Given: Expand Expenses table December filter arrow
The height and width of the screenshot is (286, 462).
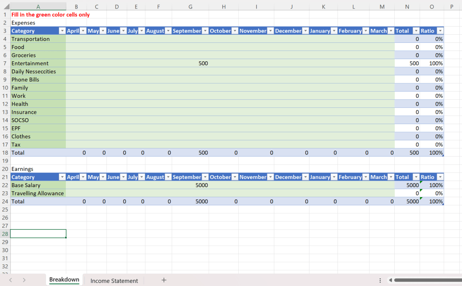Looking at the screenshot, I should tap(305, 31).
